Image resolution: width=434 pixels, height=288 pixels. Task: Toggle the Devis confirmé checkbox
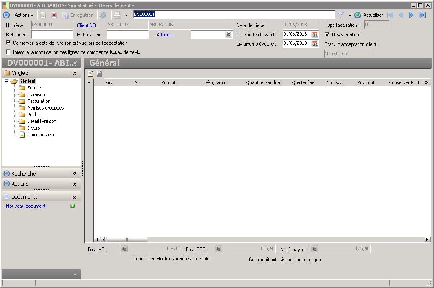328,35
